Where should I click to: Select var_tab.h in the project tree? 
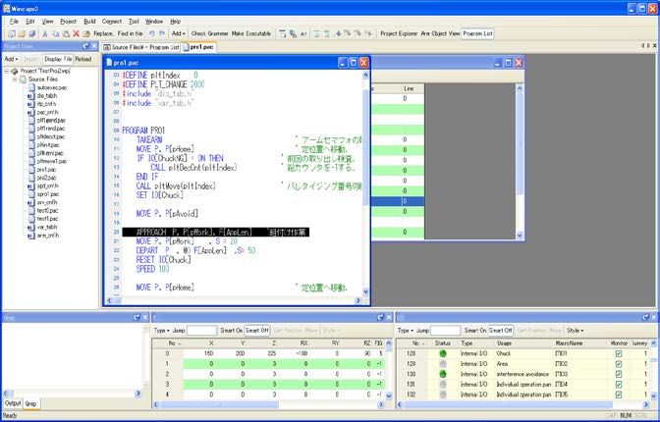point(47,228)
